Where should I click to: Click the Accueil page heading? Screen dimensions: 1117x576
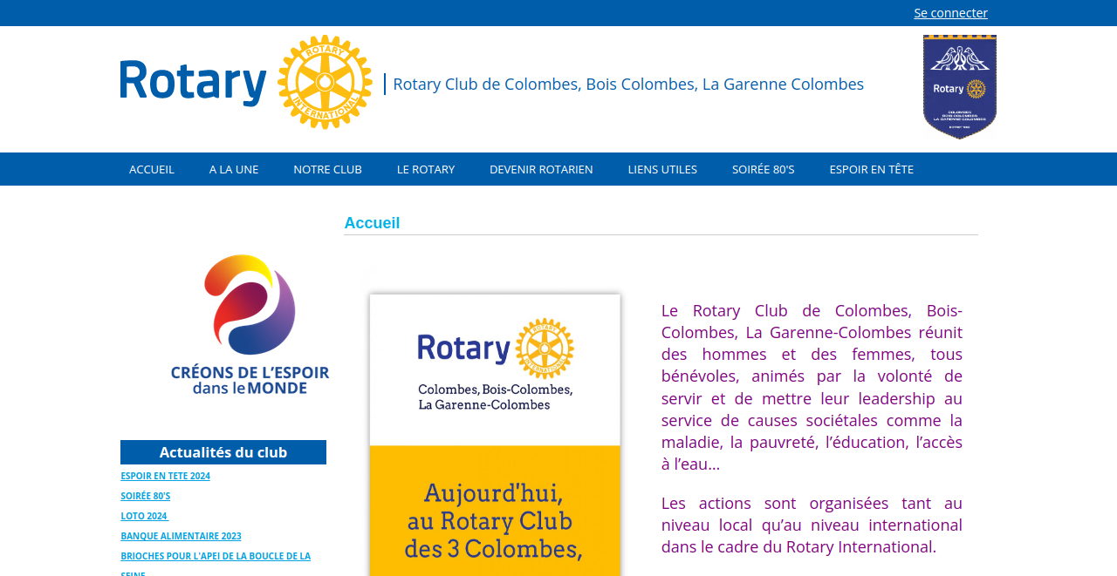click(x=372, y=223)
